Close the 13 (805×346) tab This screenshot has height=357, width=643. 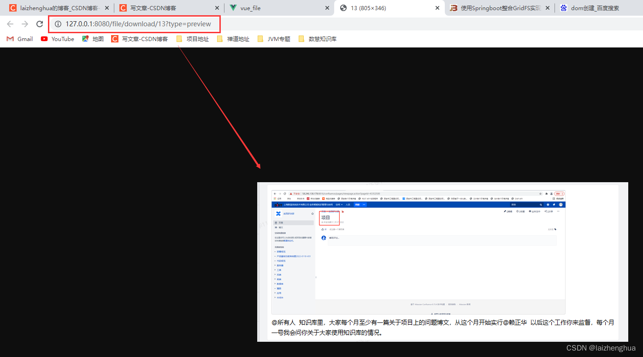[437, 8]
